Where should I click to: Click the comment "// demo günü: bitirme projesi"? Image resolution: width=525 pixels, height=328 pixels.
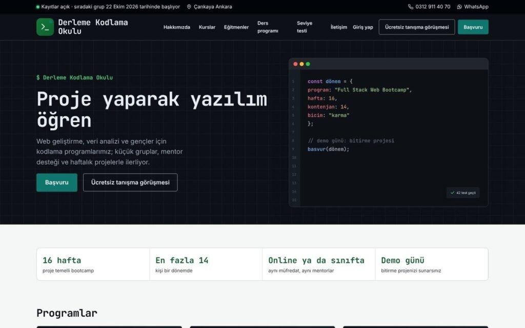tap(351, 140)
